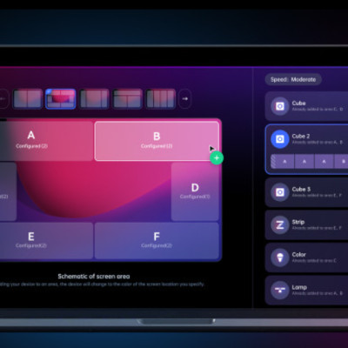Click the green plus add button
This screenshot has width=348, height=348.
(217, 158)
